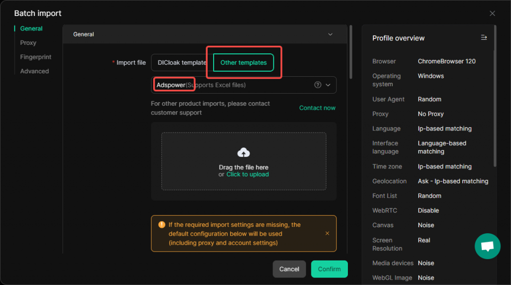This screenshot has width=511, height=285.
Task: Close the Batch import dialog
Action: point(492,13)
